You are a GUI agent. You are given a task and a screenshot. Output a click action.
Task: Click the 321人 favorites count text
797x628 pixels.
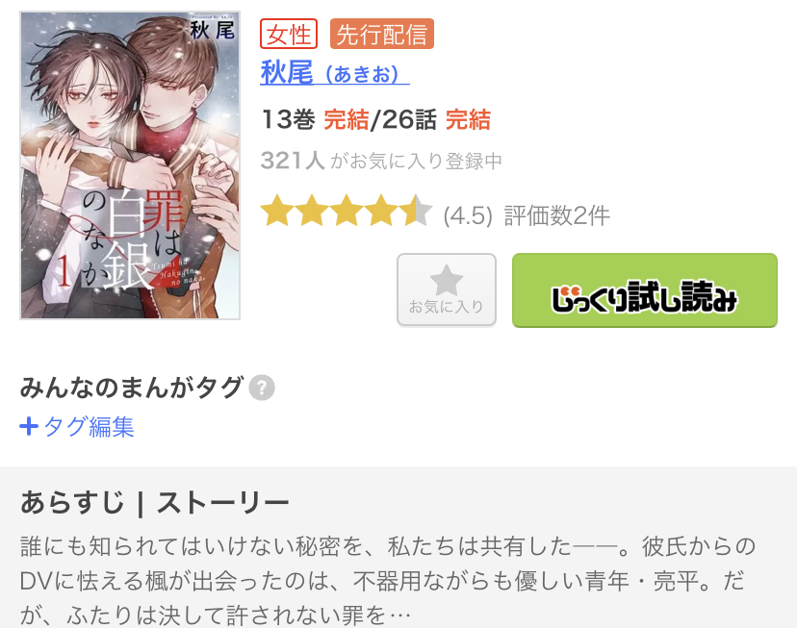coord(293,161)
